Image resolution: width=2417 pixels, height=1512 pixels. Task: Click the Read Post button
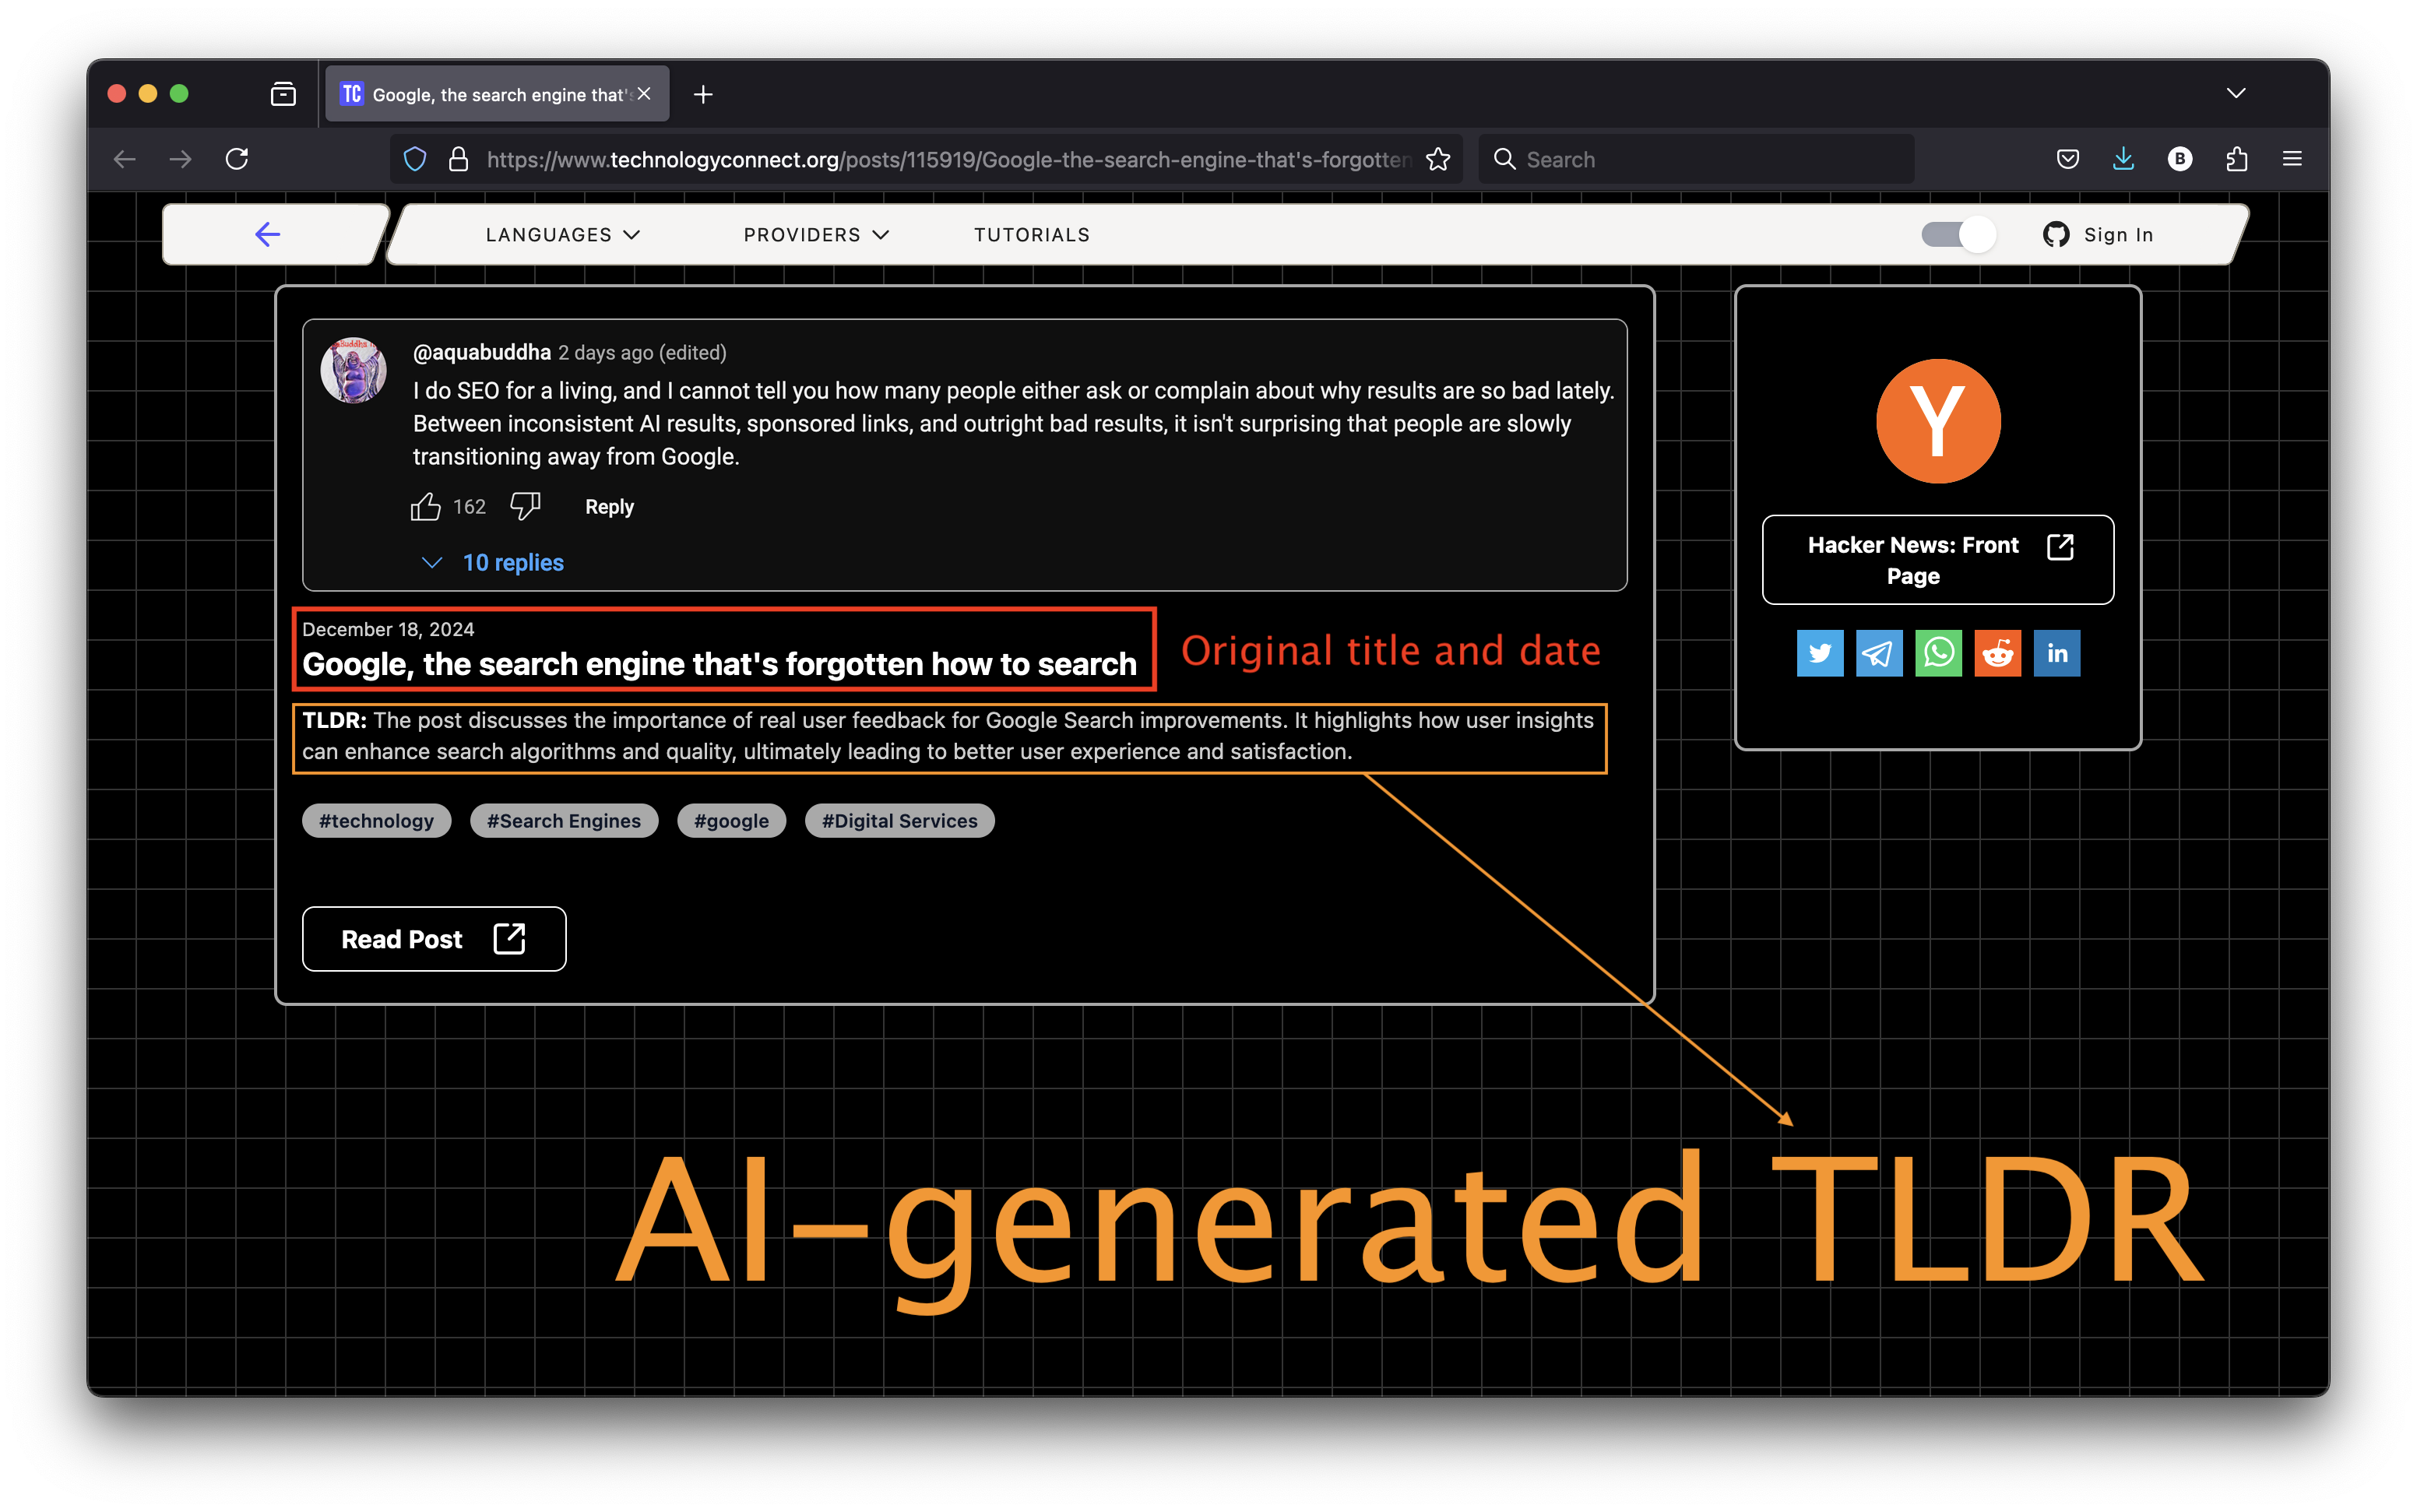pos(434,939)
